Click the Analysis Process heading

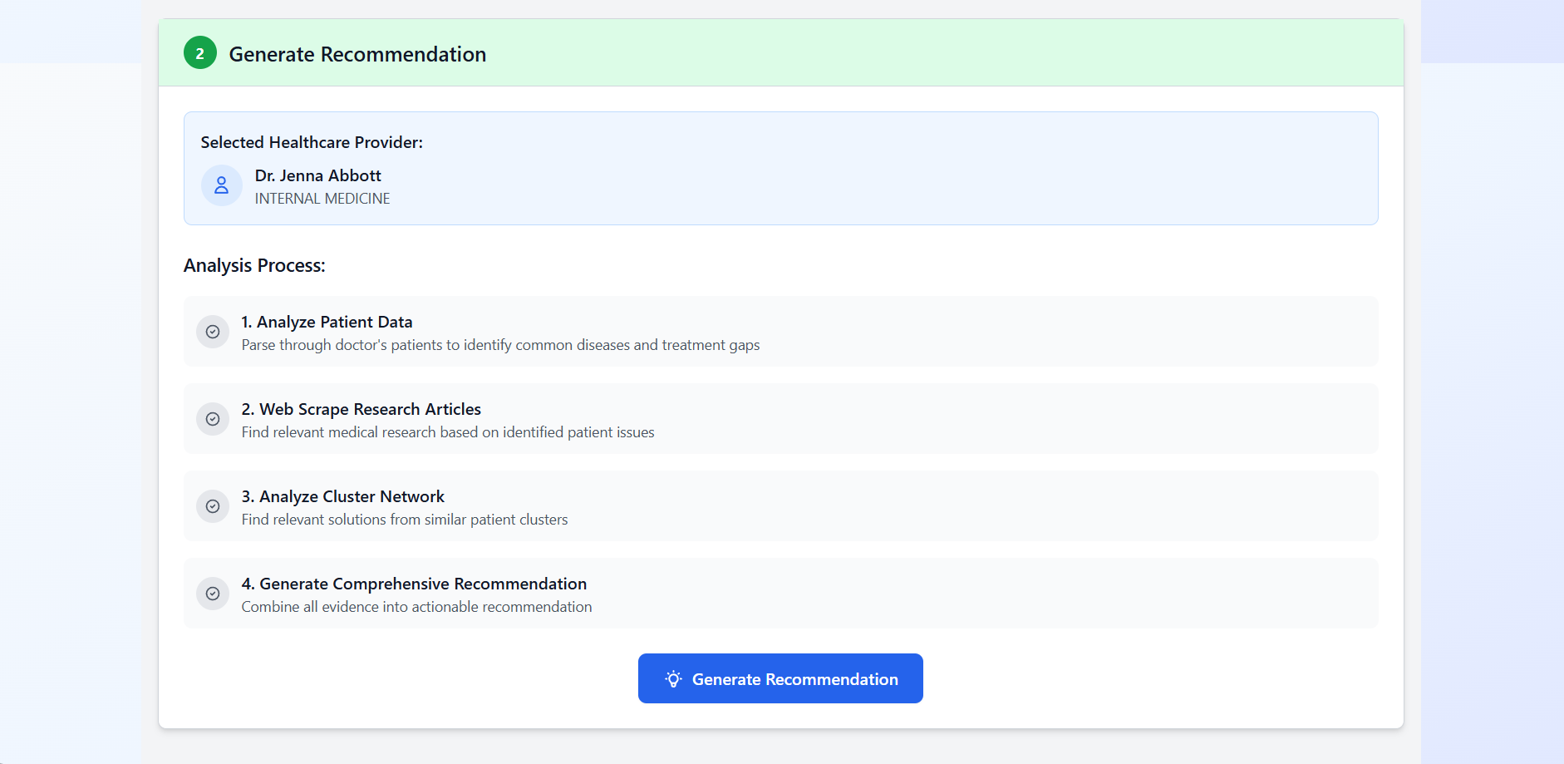[x=254, y=265]
